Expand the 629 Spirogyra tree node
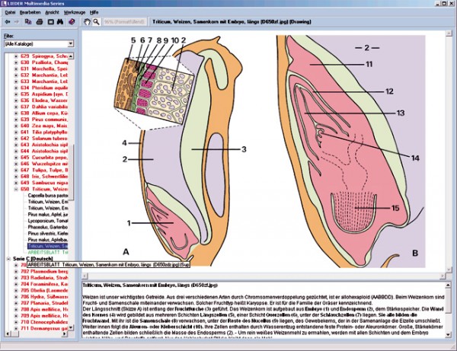Viewport: 457px width, 351px height. click(16, 57)
